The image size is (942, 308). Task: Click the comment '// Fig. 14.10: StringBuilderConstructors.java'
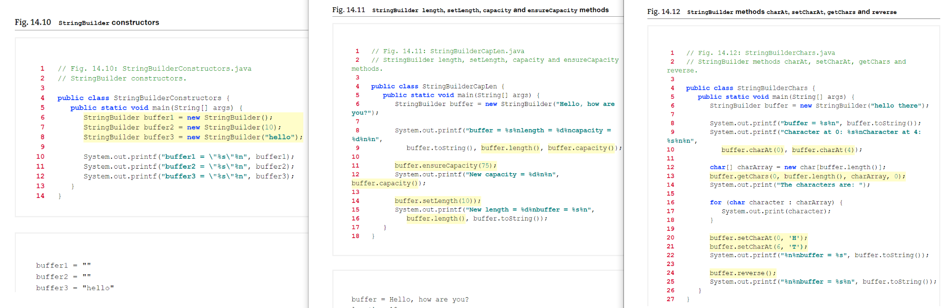(x=154, y=69)
